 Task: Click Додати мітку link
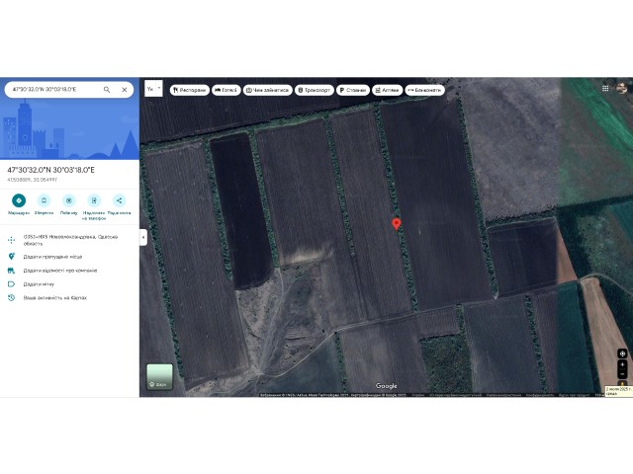pos(39,284)
